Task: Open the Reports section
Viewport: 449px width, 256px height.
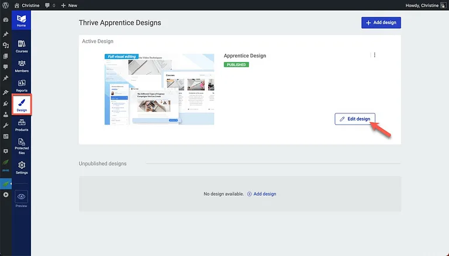Action: pos(22,86)
